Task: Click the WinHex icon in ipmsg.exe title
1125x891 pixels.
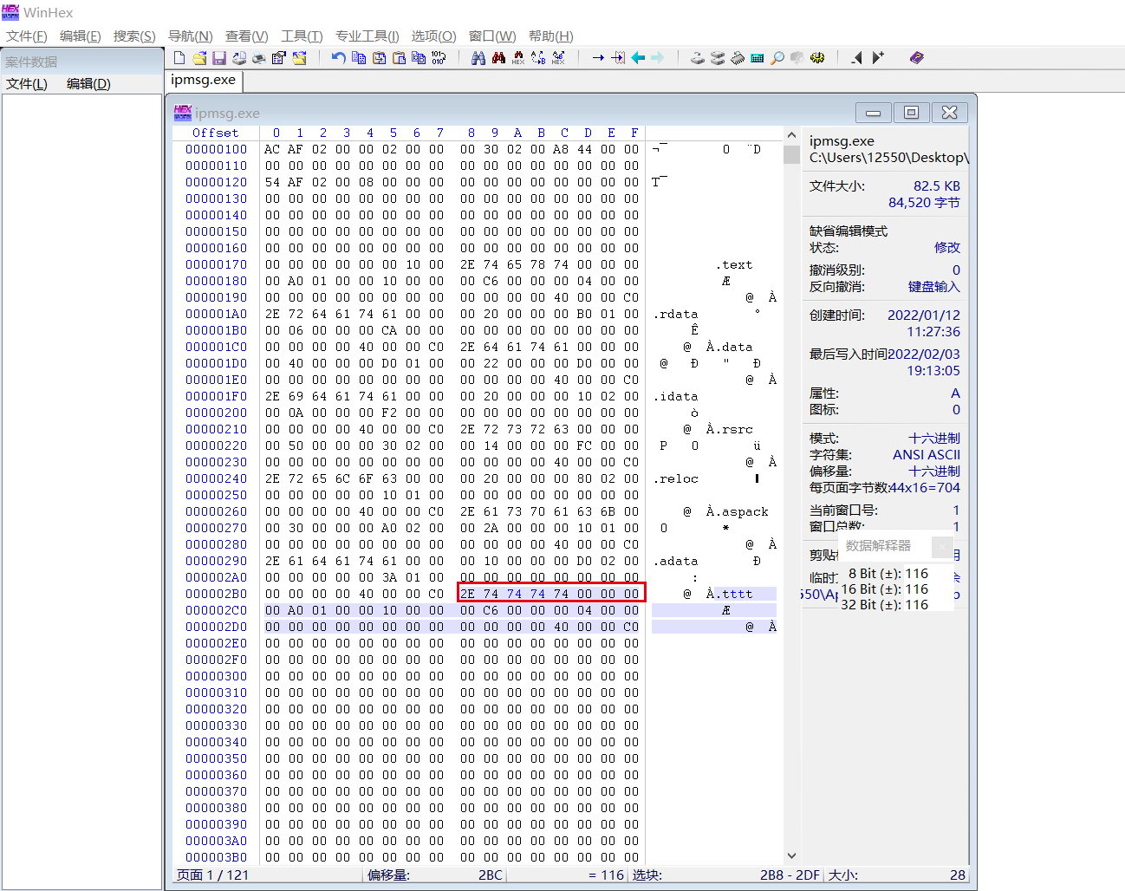Action: [183, 113]
